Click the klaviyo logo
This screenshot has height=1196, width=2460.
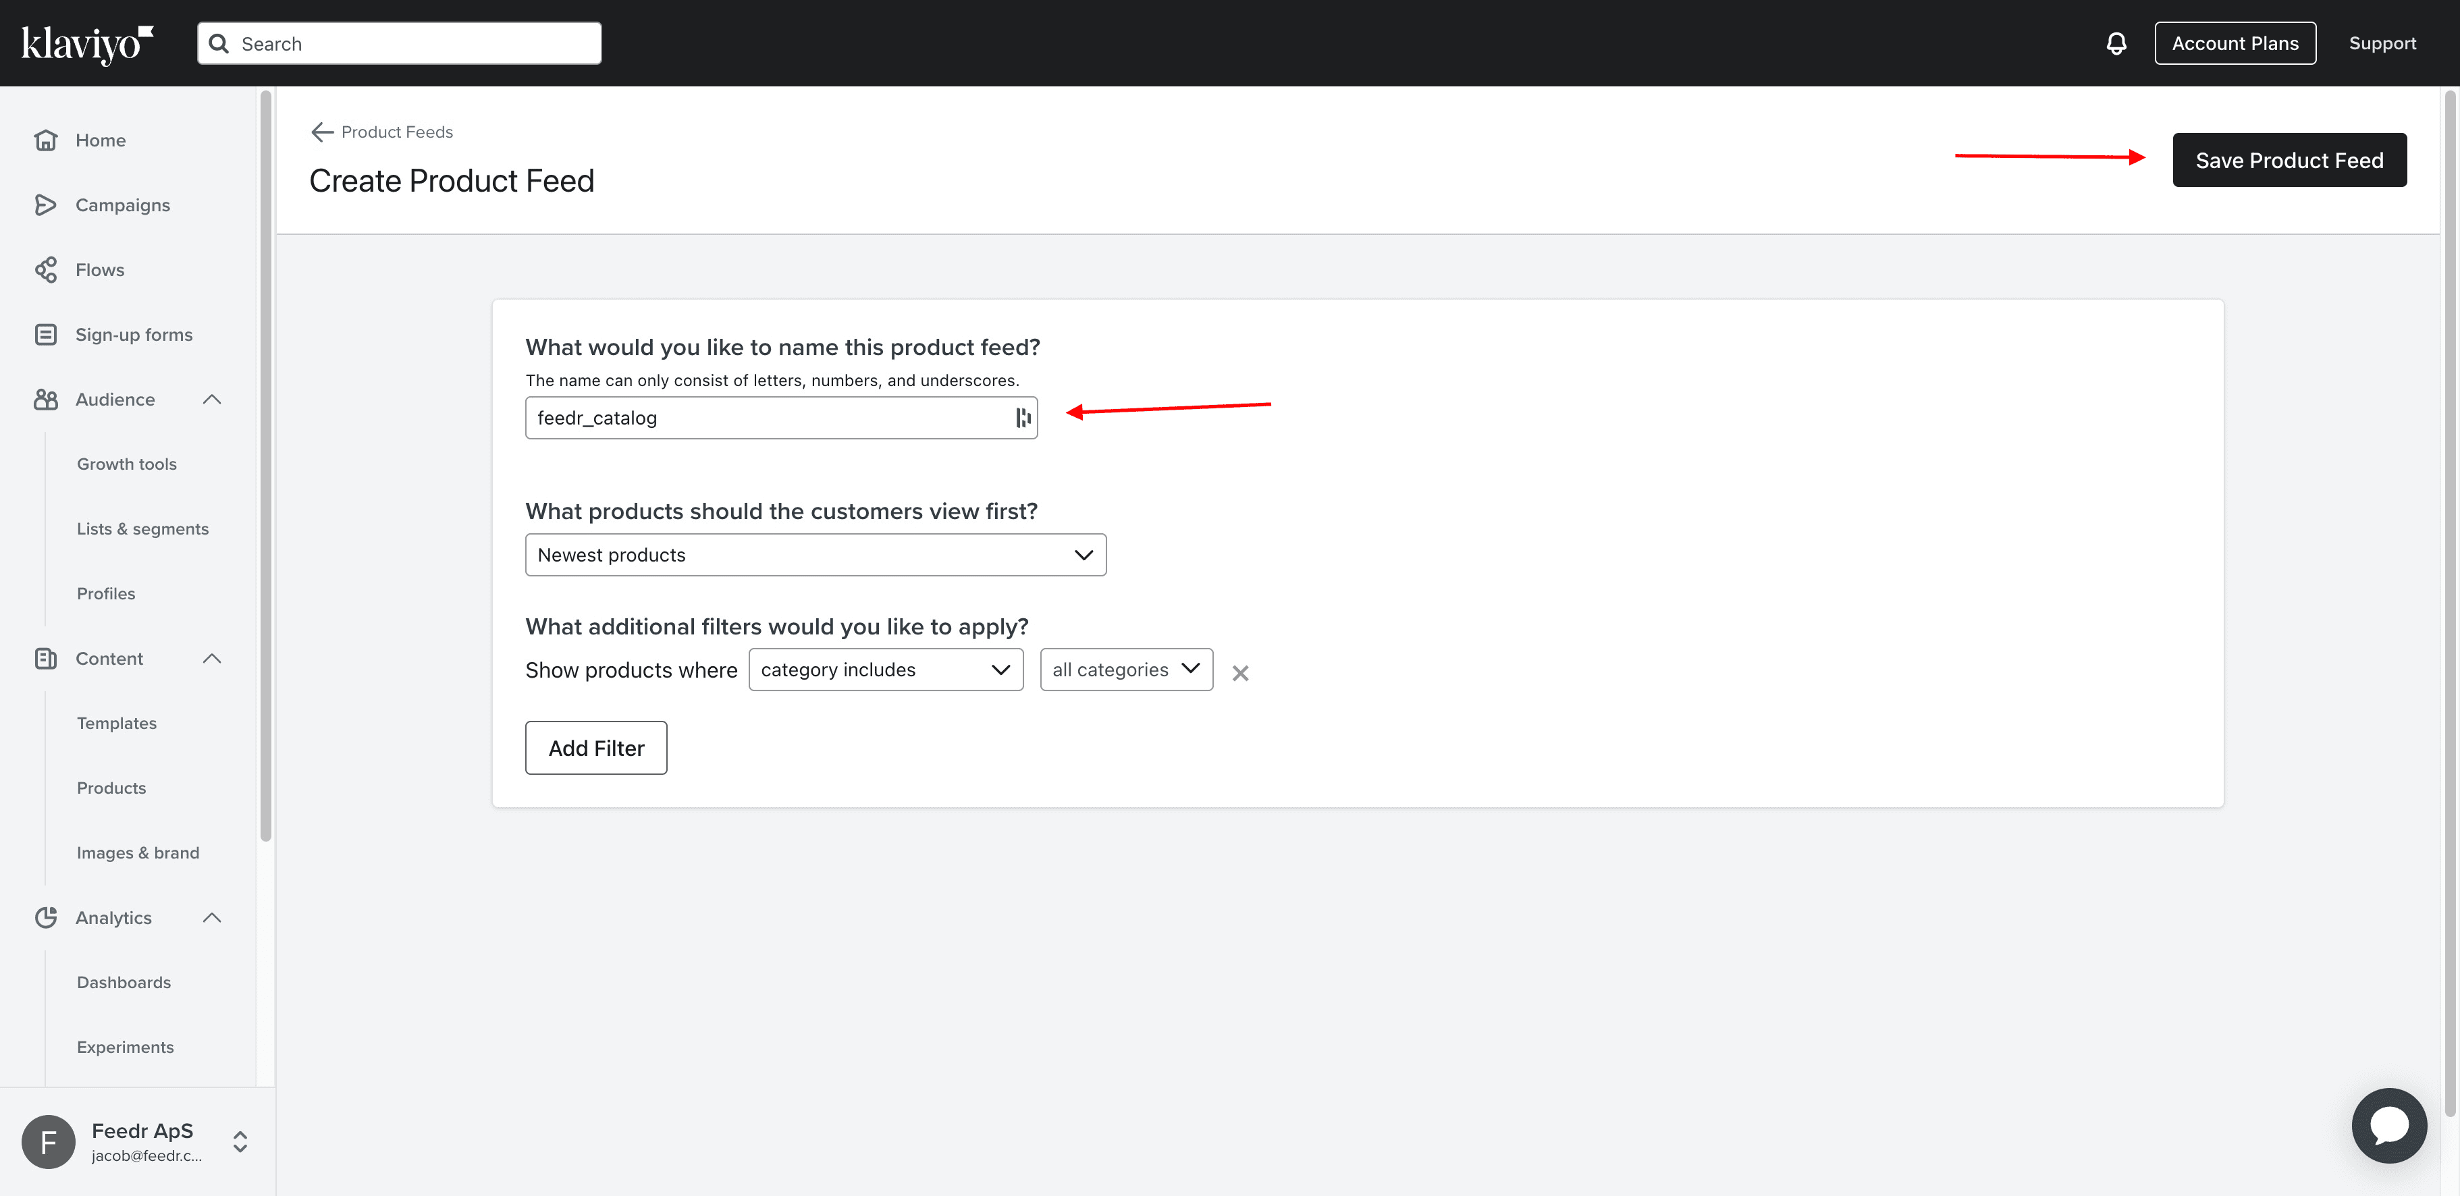coord(86,43)
